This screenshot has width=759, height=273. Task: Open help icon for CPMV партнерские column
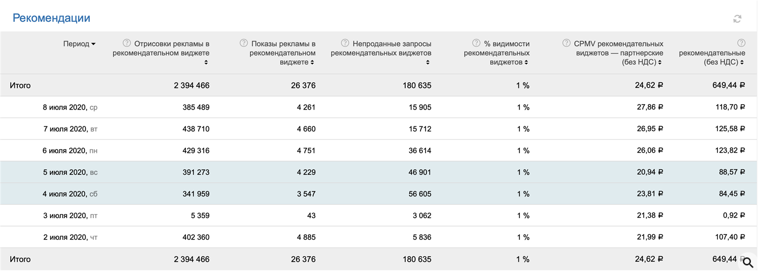point(566,43)
